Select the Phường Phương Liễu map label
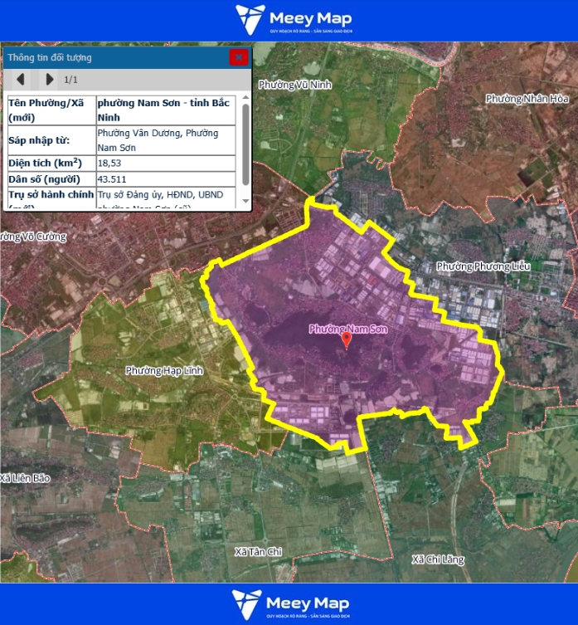Screen dimensions: 578x625 coord(483,266)
